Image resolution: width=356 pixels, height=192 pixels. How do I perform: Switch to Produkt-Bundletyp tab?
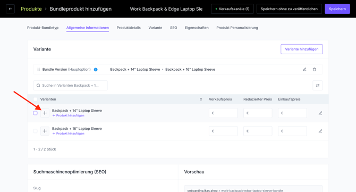click(43, 28)
